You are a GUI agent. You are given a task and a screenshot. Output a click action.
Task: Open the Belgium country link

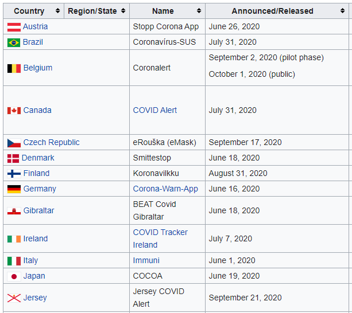click(38, 68)
